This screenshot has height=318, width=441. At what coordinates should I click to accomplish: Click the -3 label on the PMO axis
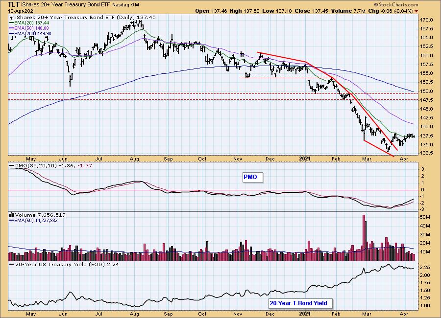(x=423, y=209)
